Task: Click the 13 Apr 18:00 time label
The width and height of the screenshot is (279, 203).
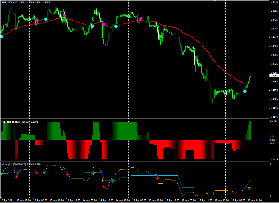Action: (x=73, y=200)
